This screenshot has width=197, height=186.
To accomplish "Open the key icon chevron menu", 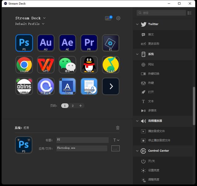I will [29, 140].
